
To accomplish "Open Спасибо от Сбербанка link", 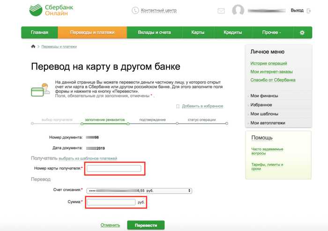I will (273, 80).
